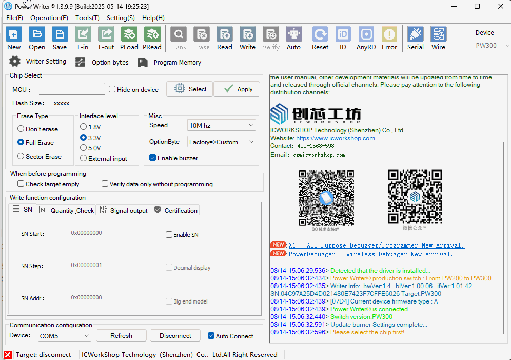
Task: Select Sector Erase radio option
Action: click(x=21, y=156)
